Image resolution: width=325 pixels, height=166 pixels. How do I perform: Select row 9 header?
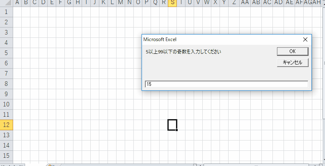coord(6,94)
